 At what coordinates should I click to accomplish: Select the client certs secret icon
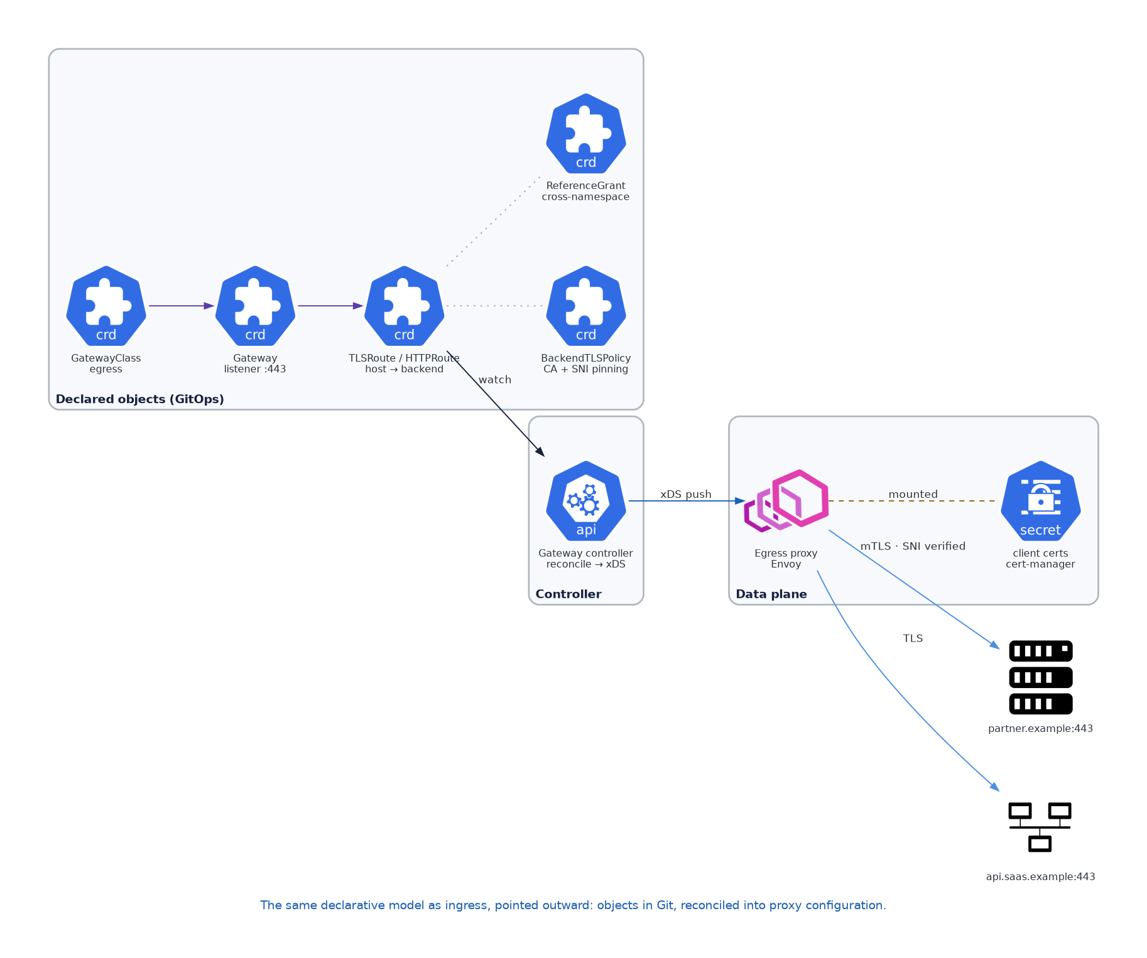[1041, 501]
